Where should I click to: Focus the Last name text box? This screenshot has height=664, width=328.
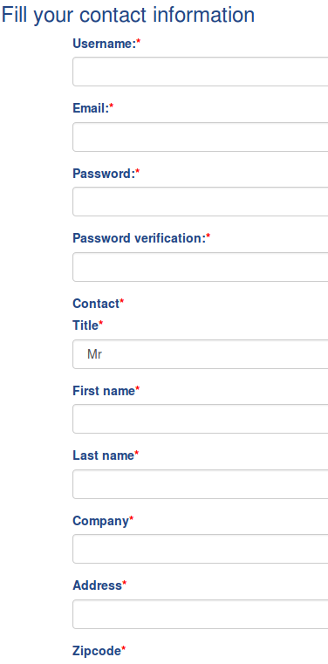[x=200, y=484]
